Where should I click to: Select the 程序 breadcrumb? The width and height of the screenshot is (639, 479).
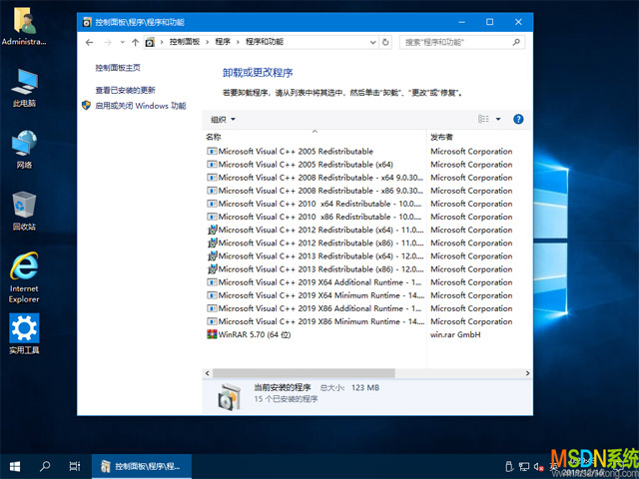(223, 42)
